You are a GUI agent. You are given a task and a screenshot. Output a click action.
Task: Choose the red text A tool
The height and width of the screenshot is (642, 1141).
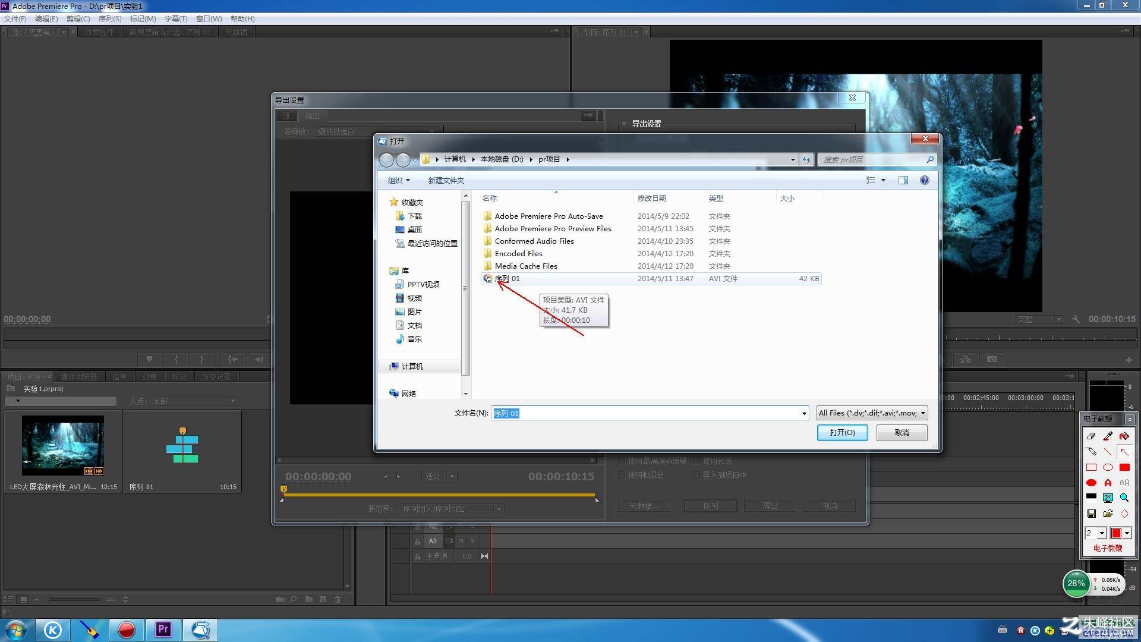point(1108,483)
